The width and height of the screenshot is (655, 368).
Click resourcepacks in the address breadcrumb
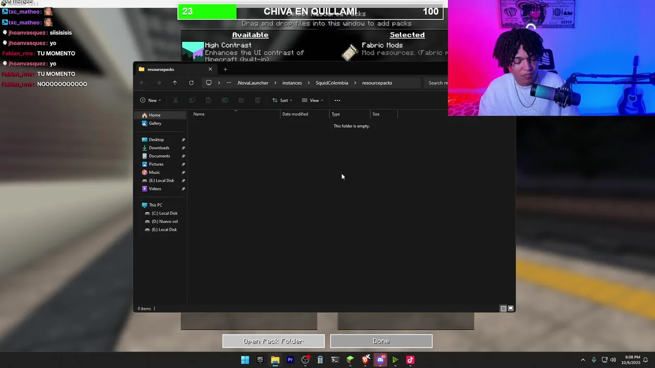pyautogui.click(x=377, y=83)
